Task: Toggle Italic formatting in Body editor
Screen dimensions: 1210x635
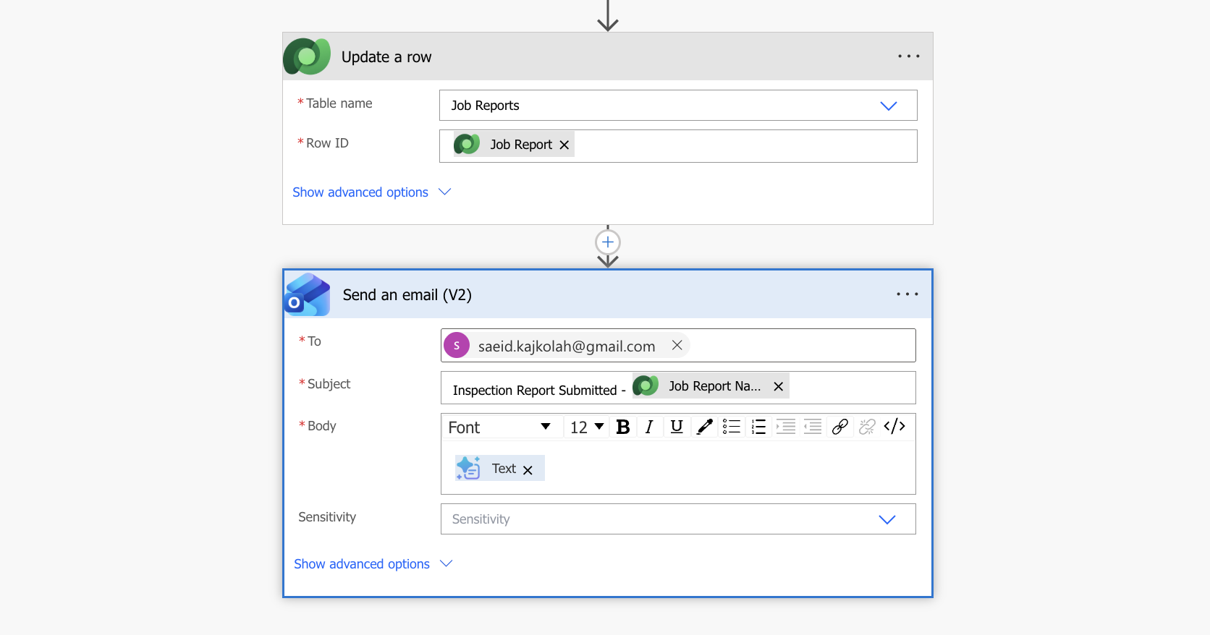Action: pos(649,427)
